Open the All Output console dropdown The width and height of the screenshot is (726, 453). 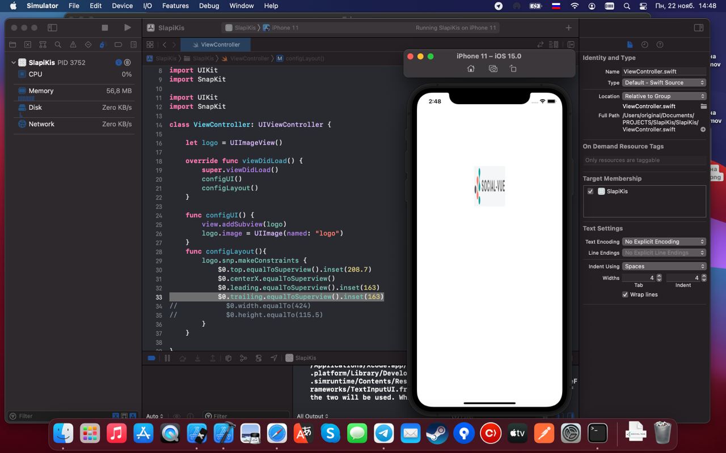313,416
